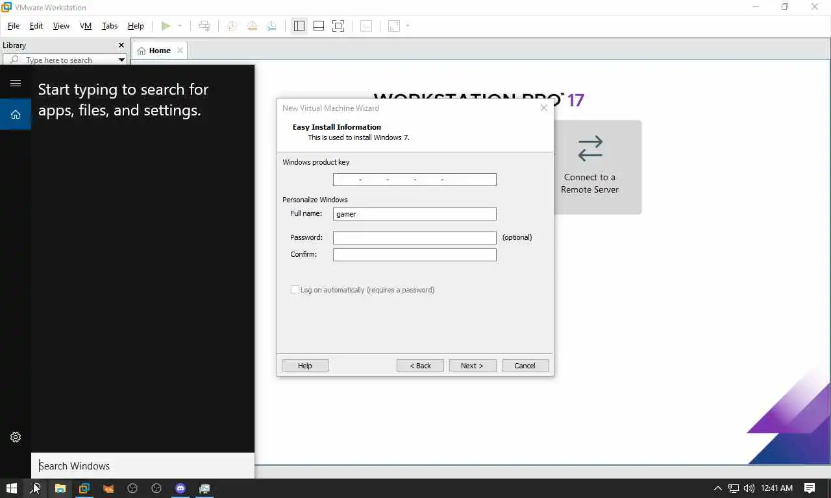Open the VM menu
Screen dimensions: 831x498
point(86,26)
